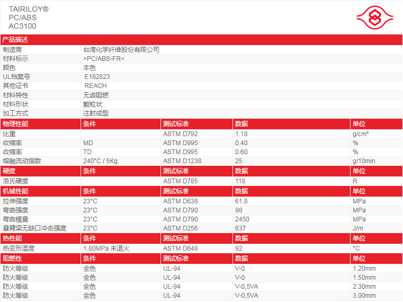
Task: Click the REACH certificate value
Action: 95,86
